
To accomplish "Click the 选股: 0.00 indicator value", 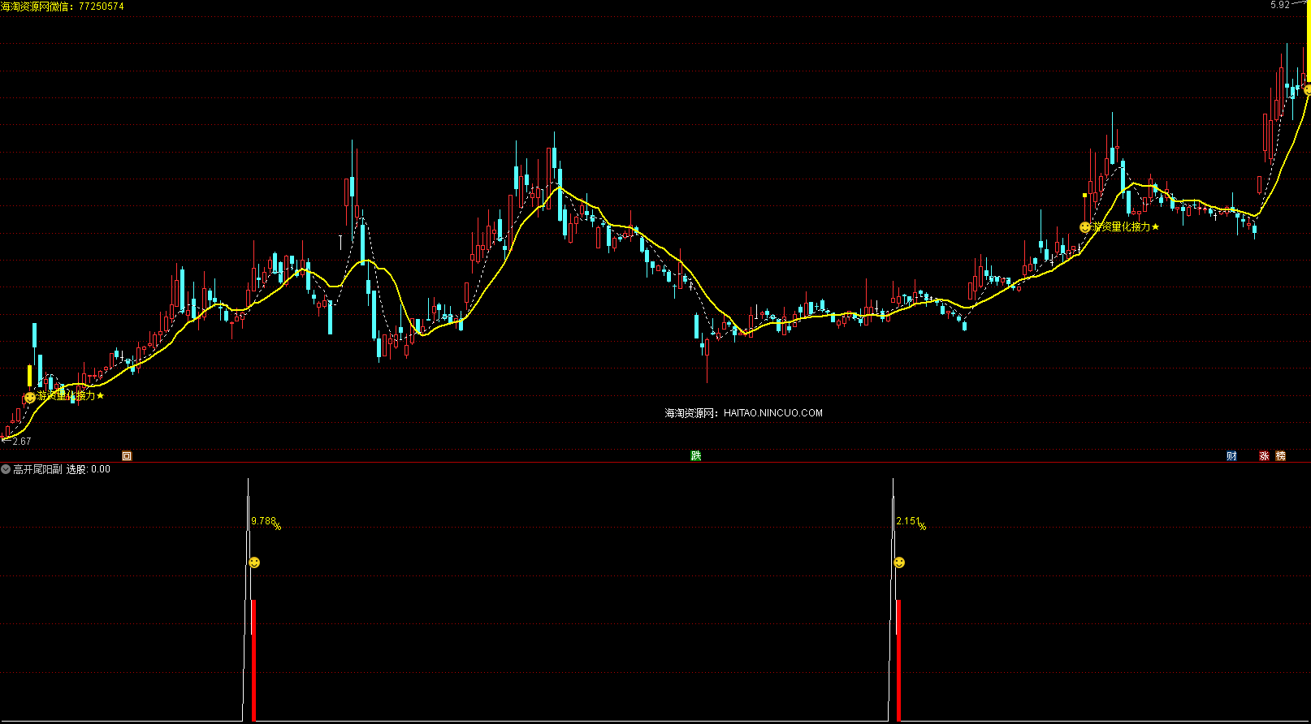I will [89, 469].
